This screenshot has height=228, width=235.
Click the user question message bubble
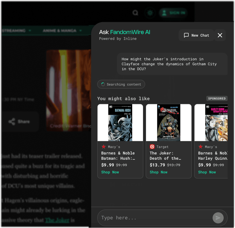pyautogui.click(x=172, y=64)
